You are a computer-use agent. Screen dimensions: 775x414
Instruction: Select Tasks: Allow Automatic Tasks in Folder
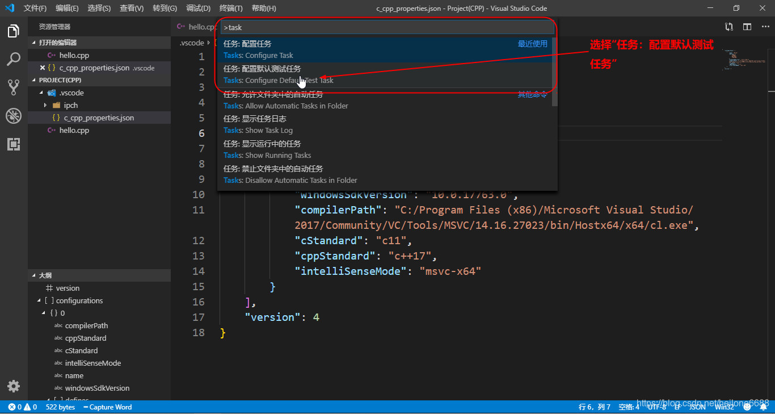click(384, 100)
